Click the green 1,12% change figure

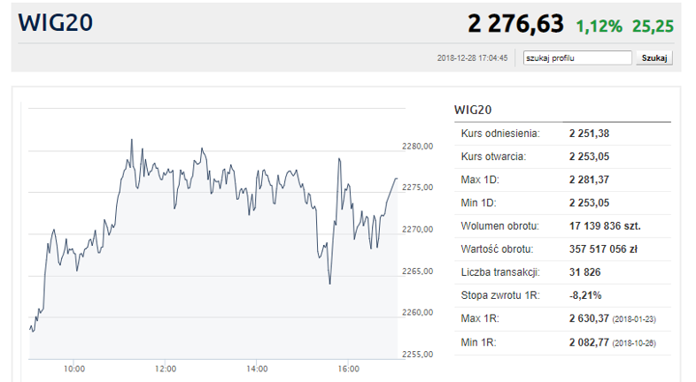click(599, 27)
